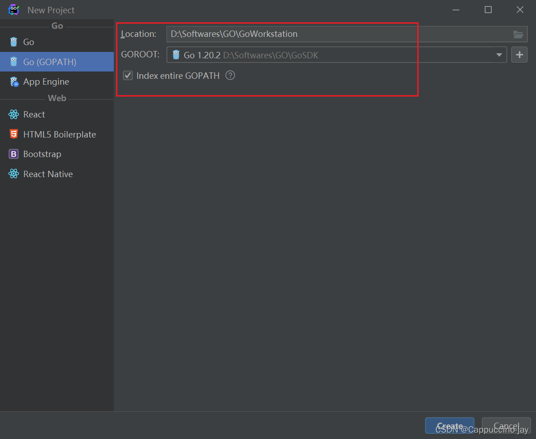Click the Location path field

tap(347, 34)
